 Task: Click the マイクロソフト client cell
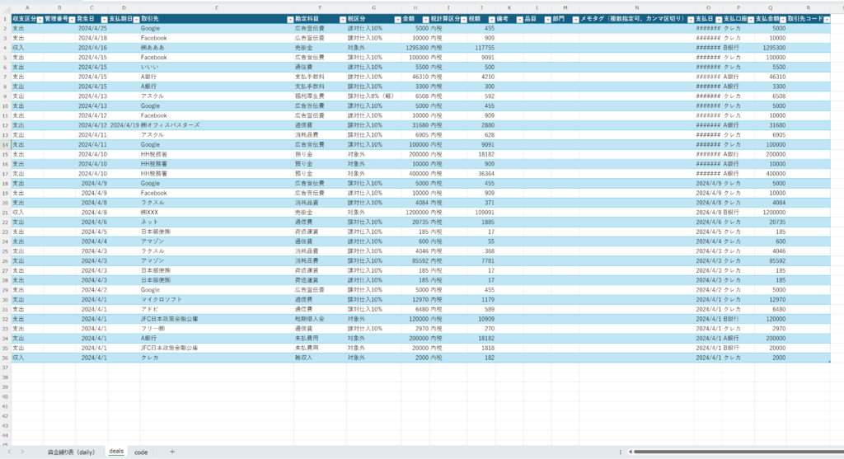[x=217, y=300]
